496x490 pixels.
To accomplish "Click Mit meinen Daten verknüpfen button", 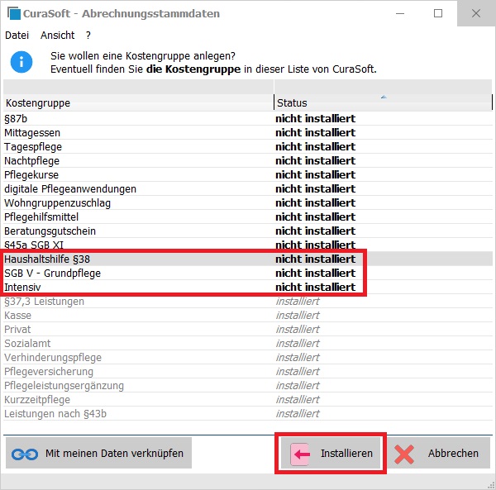I will 98,453.
